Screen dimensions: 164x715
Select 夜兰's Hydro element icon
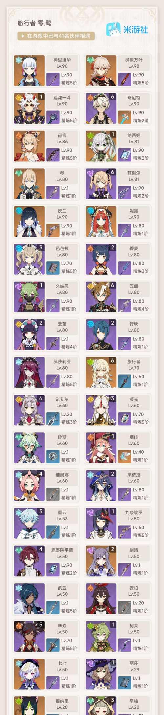coord(18,210)
